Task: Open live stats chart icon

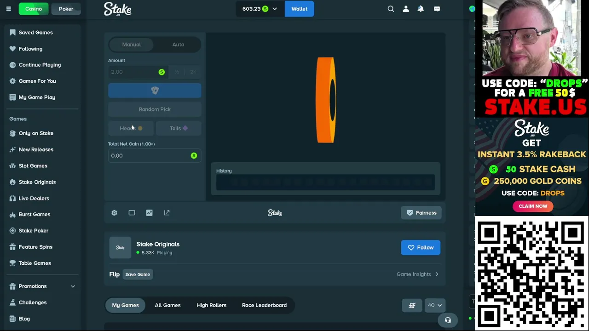Action: pos(149,213)
